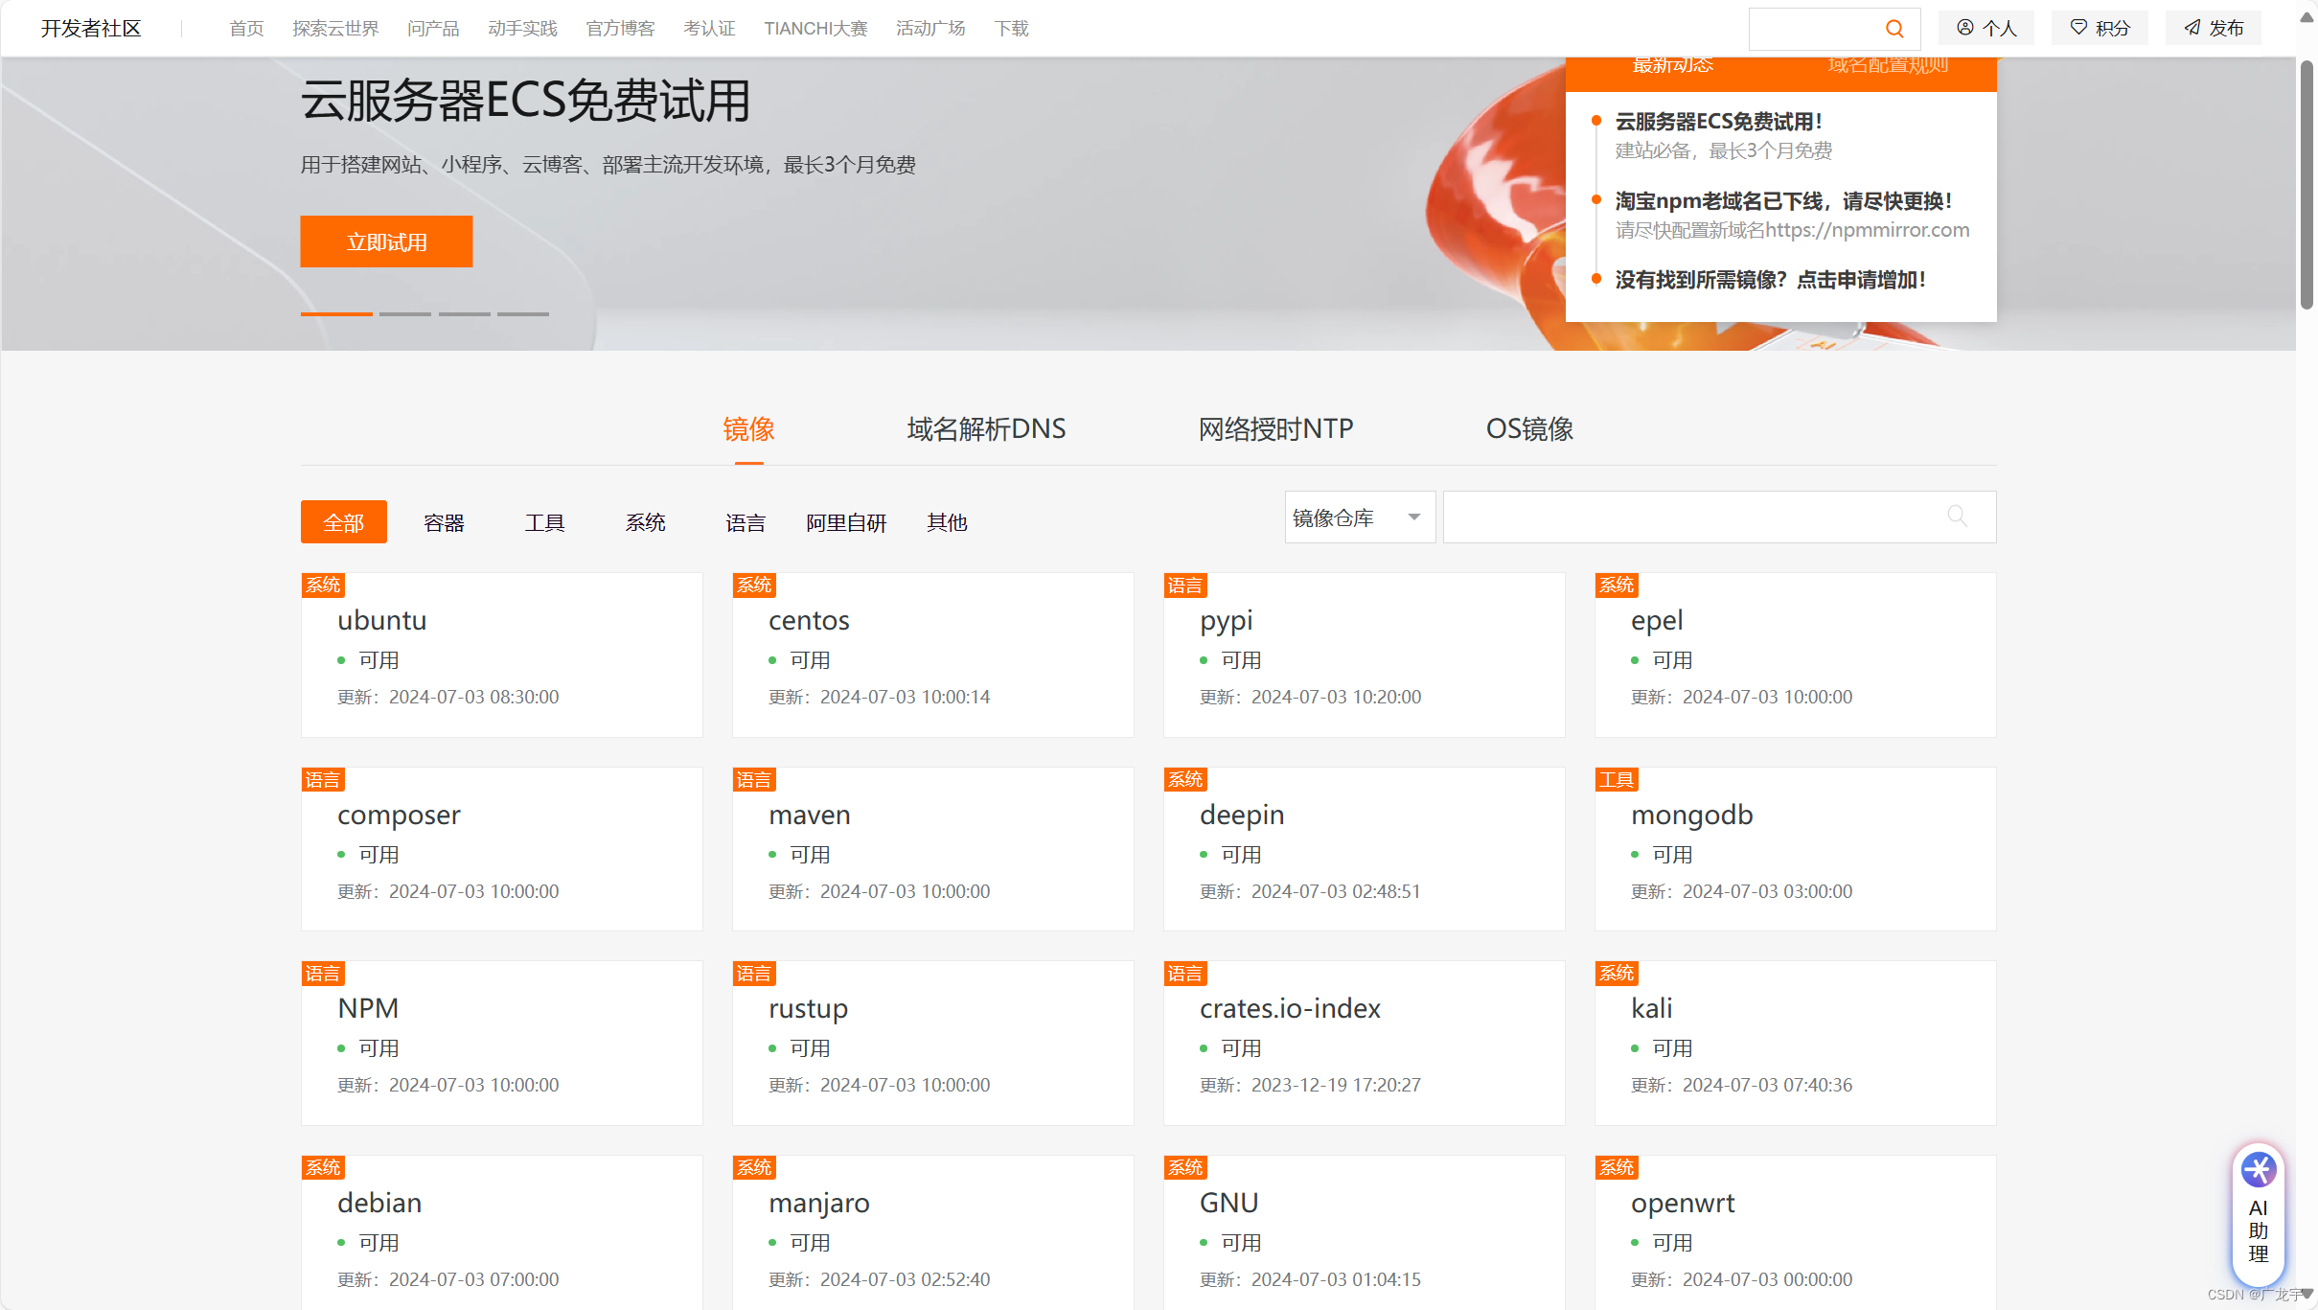Open the manjaro mirror card
Image resolution: width=2318 pixels, height=1310 pixels.
point(933,1232)
